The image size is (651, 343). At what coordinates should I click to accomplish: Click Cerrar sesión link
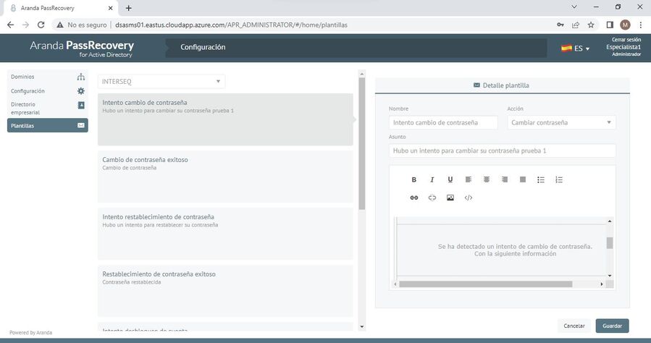click(x=626, y=39)
